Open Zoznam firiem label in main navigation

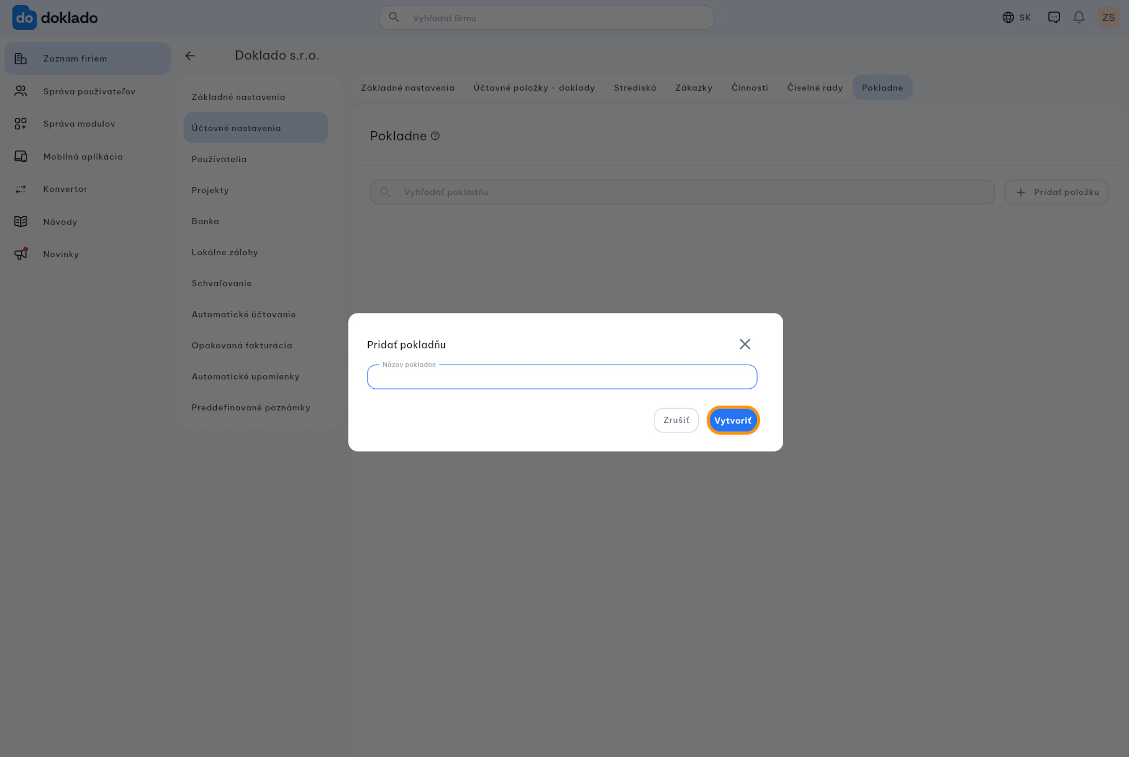pyautogui.click(x=75, y=59)
